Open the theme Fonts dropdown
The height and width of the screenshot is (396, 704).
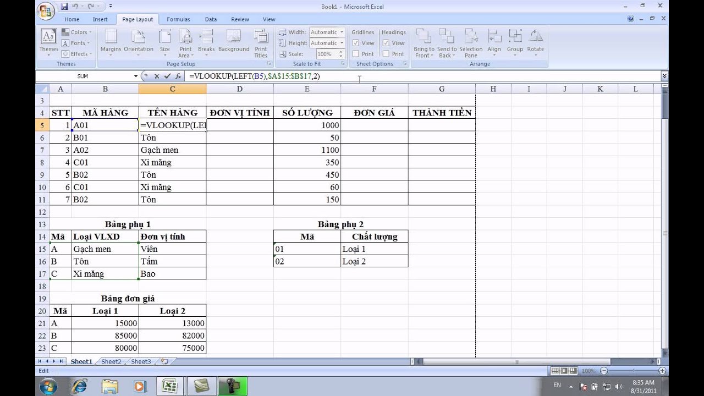(x=75, y=43)
